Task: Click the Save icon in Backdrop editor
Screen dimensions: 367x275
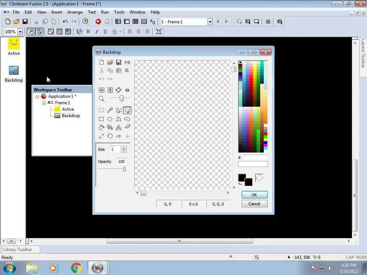Action: 119,62
